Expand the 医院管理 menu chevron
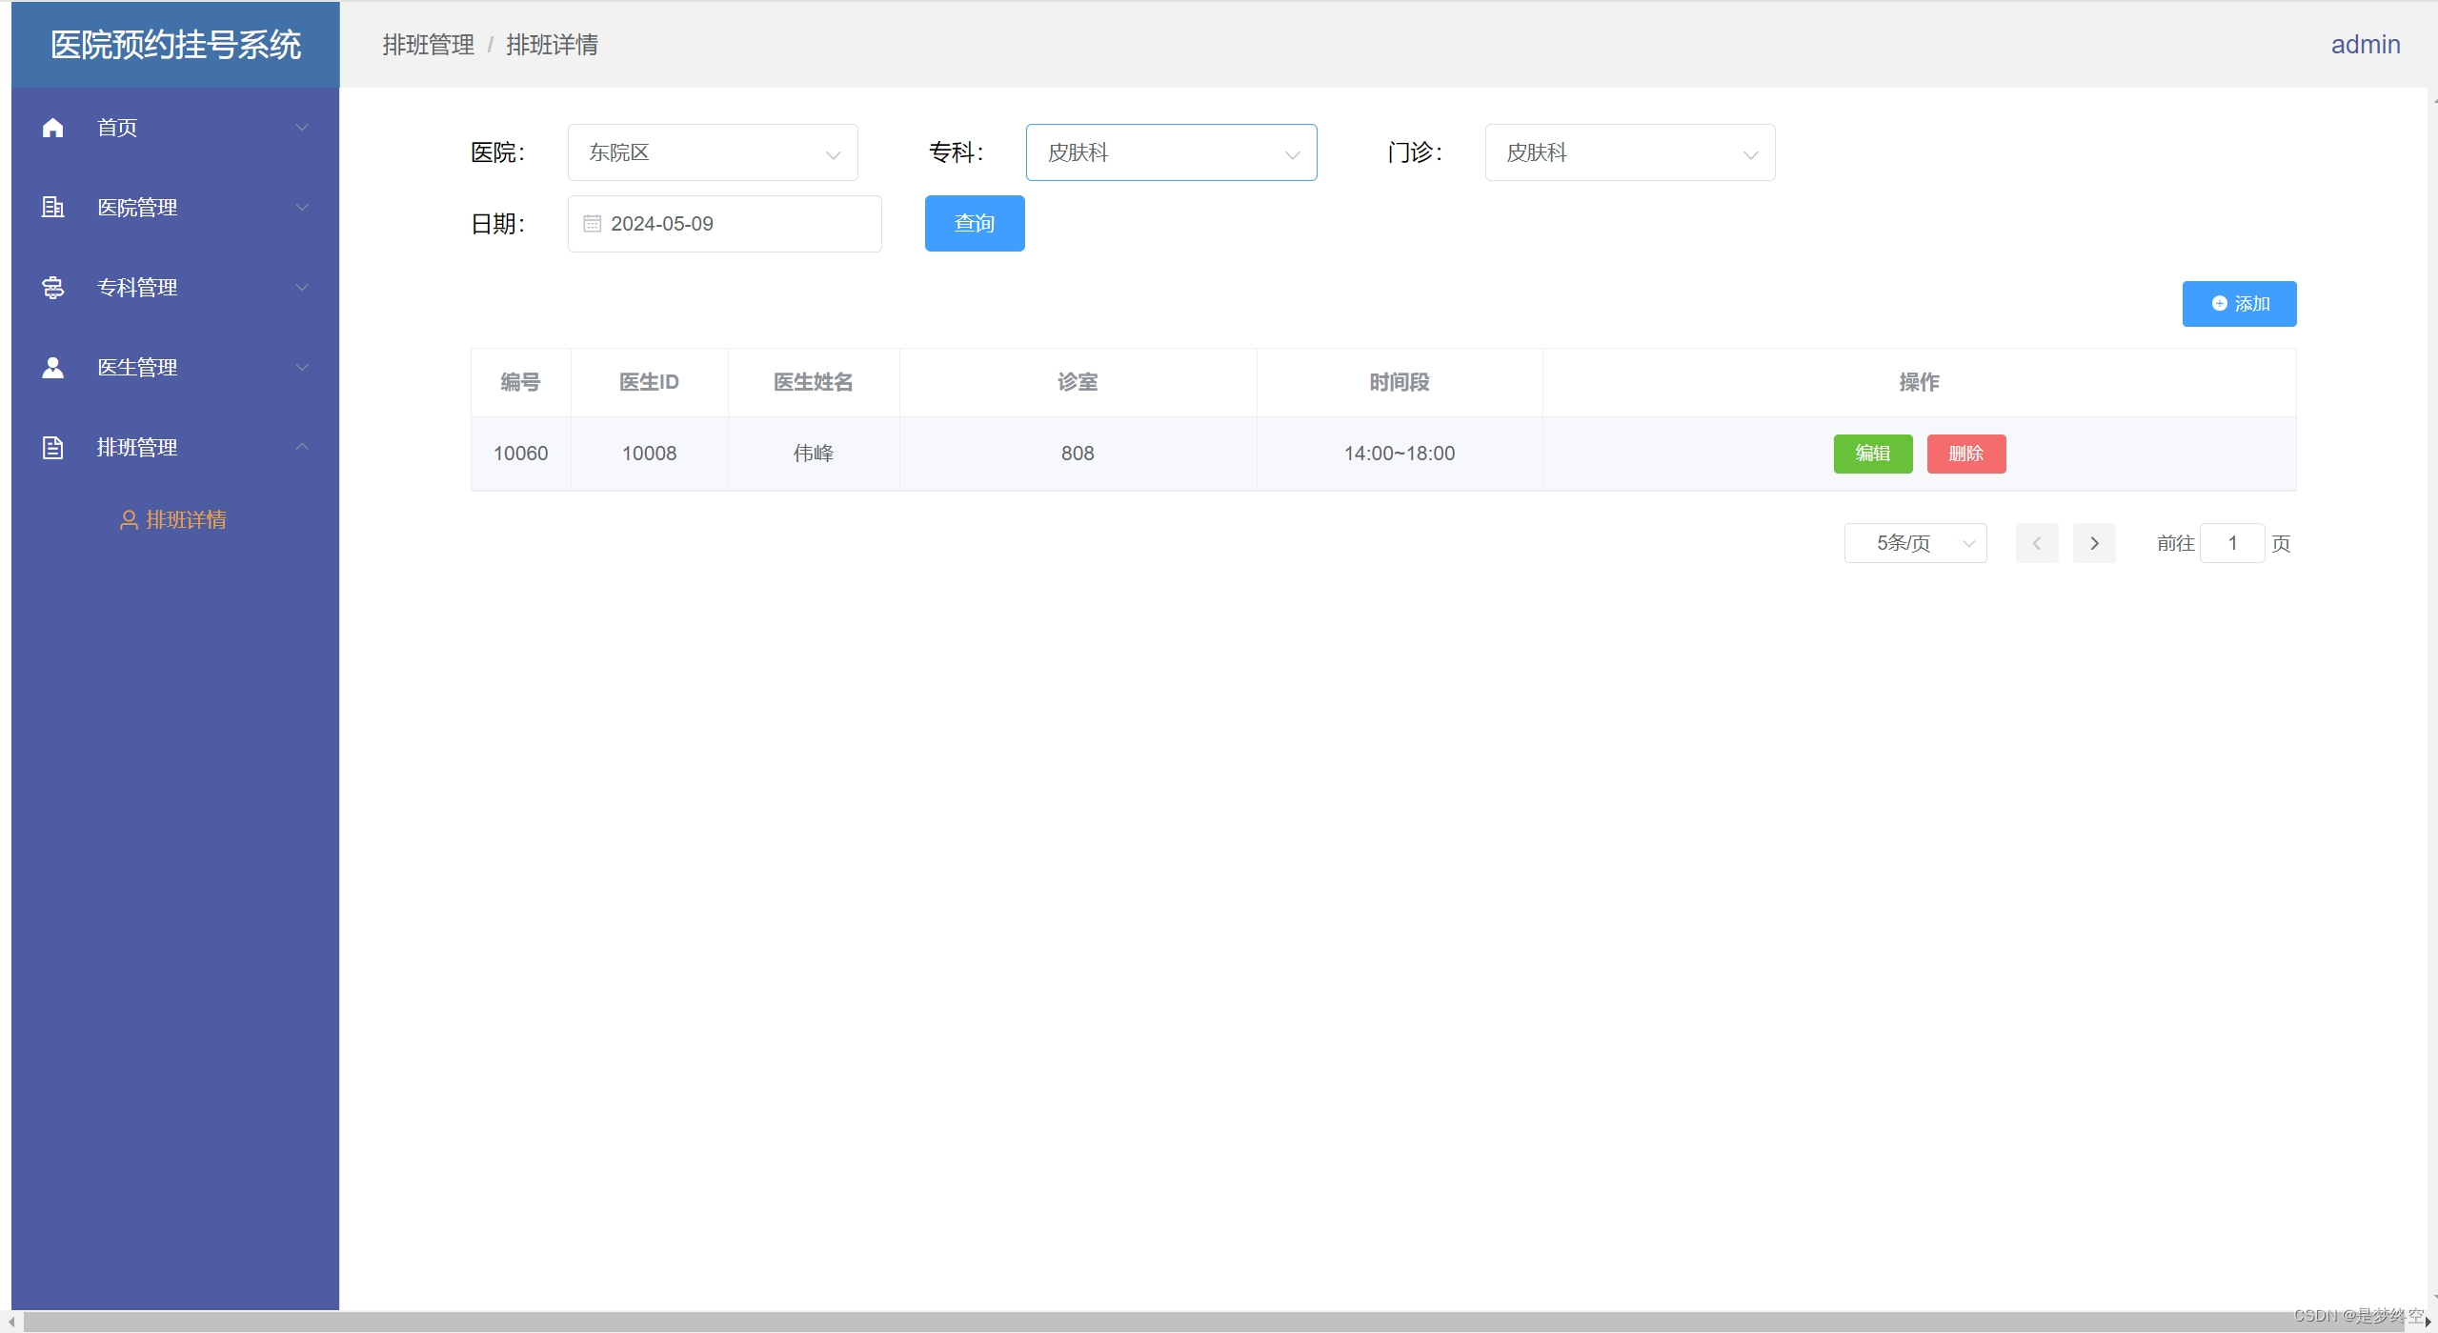 (x=302, y=207)
